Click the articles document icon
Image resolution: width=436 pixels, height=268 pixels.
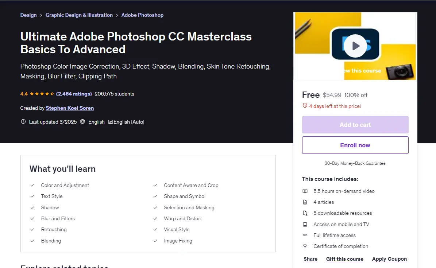pyautogui.click(x=305, y=202)
